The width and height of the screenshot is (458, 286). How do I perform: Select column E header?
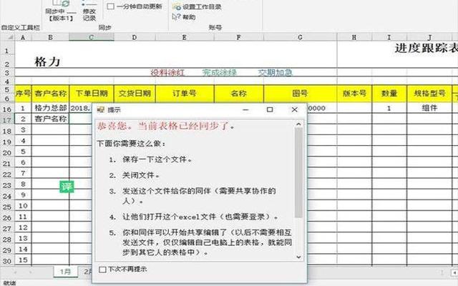coord(185,37)
